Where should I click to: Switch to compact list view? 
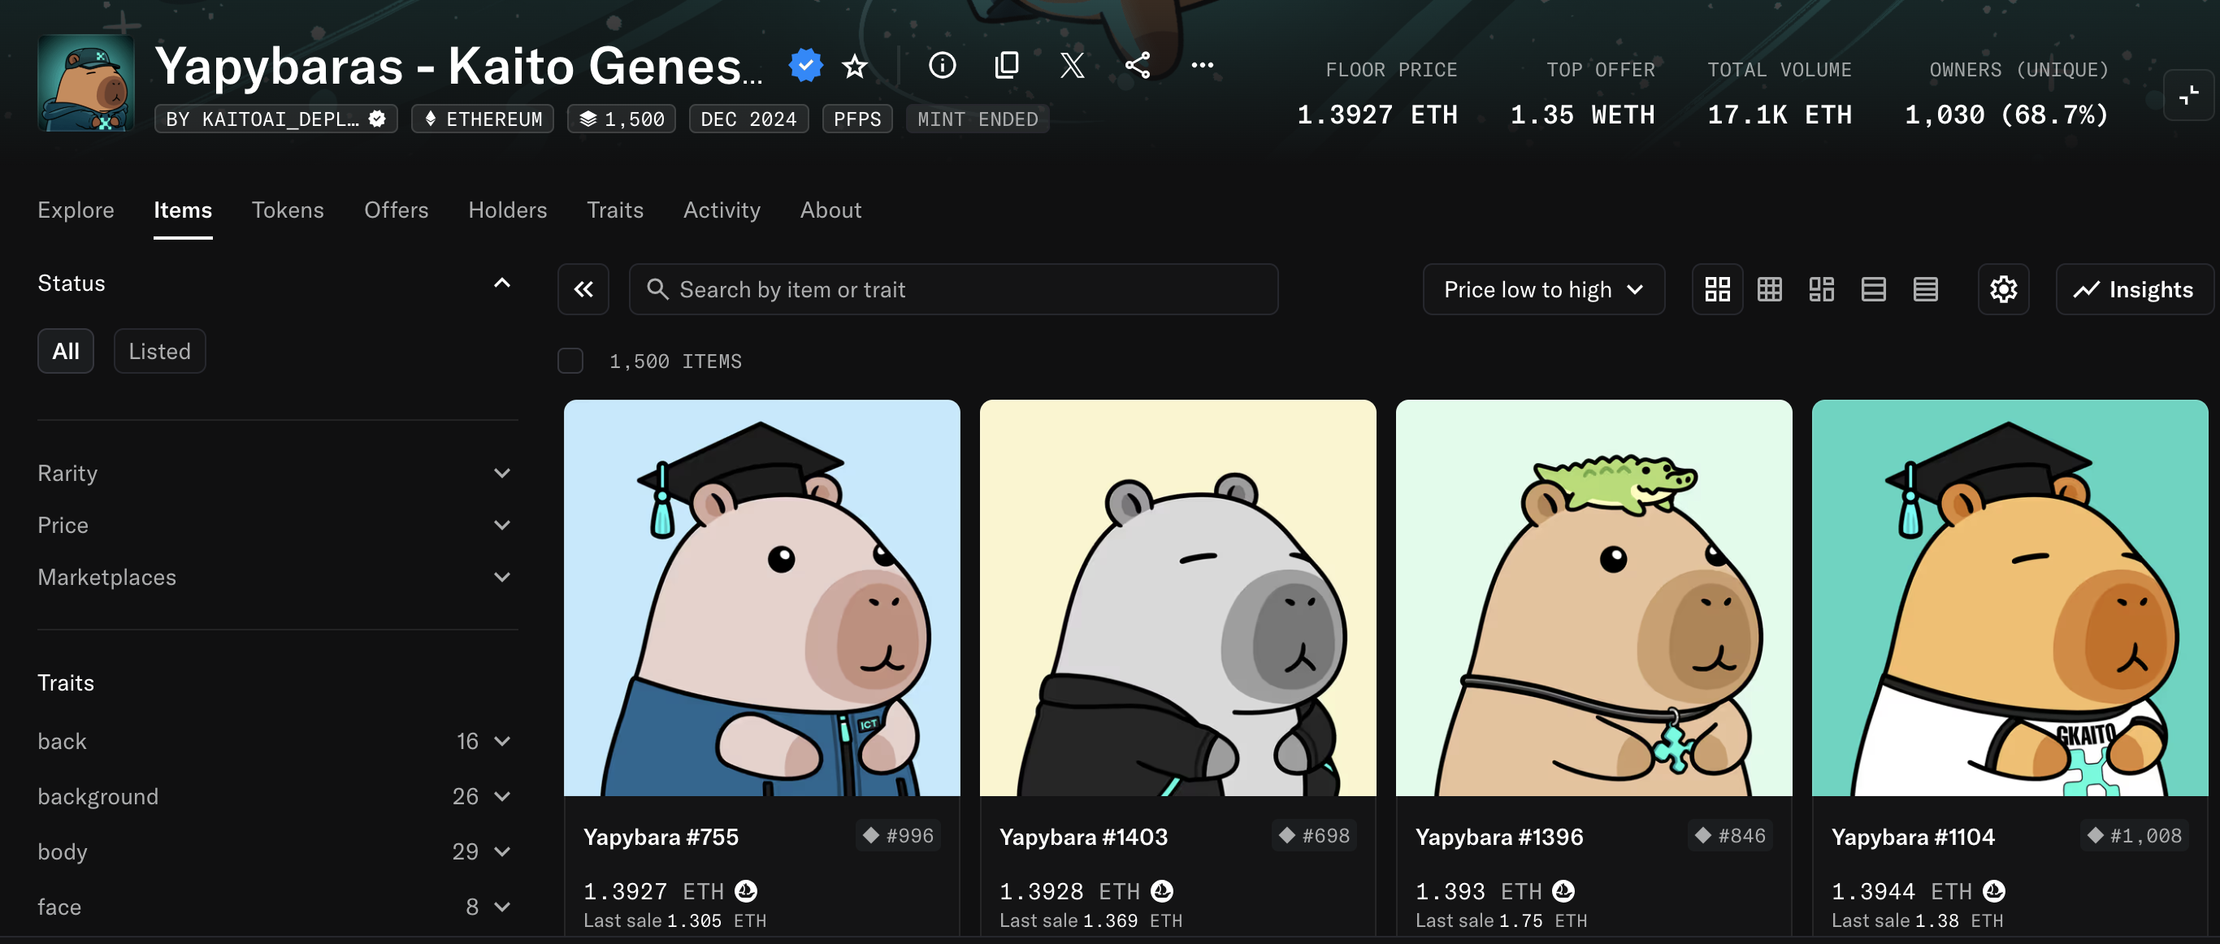click(x=1873, y=289)
